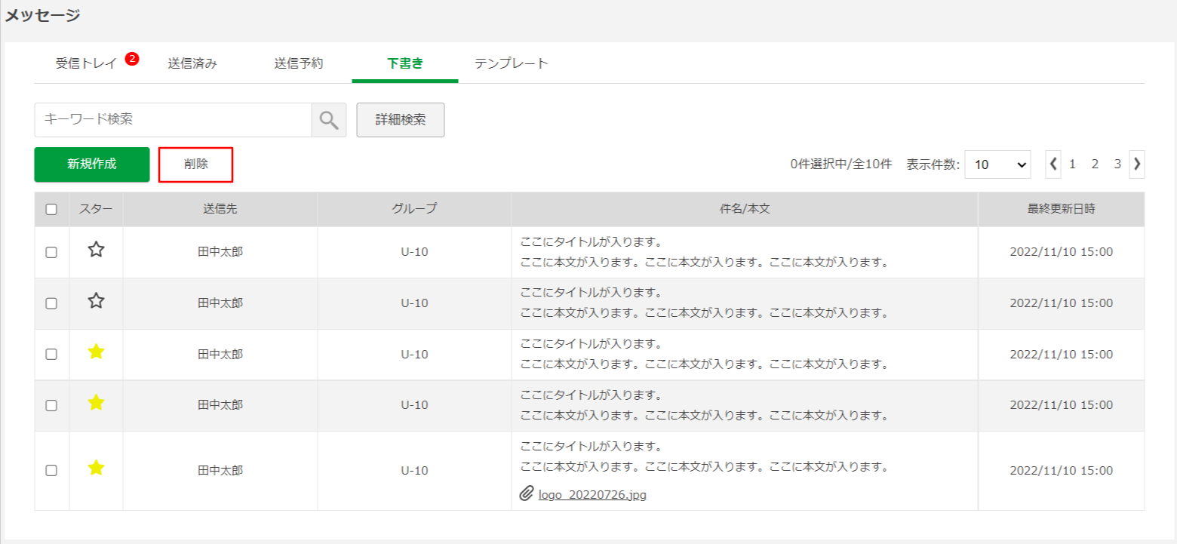Tick the checkbox of the row with logo_20220726.jpg
Screen dimensions: 1177x544
pos(51,471)
